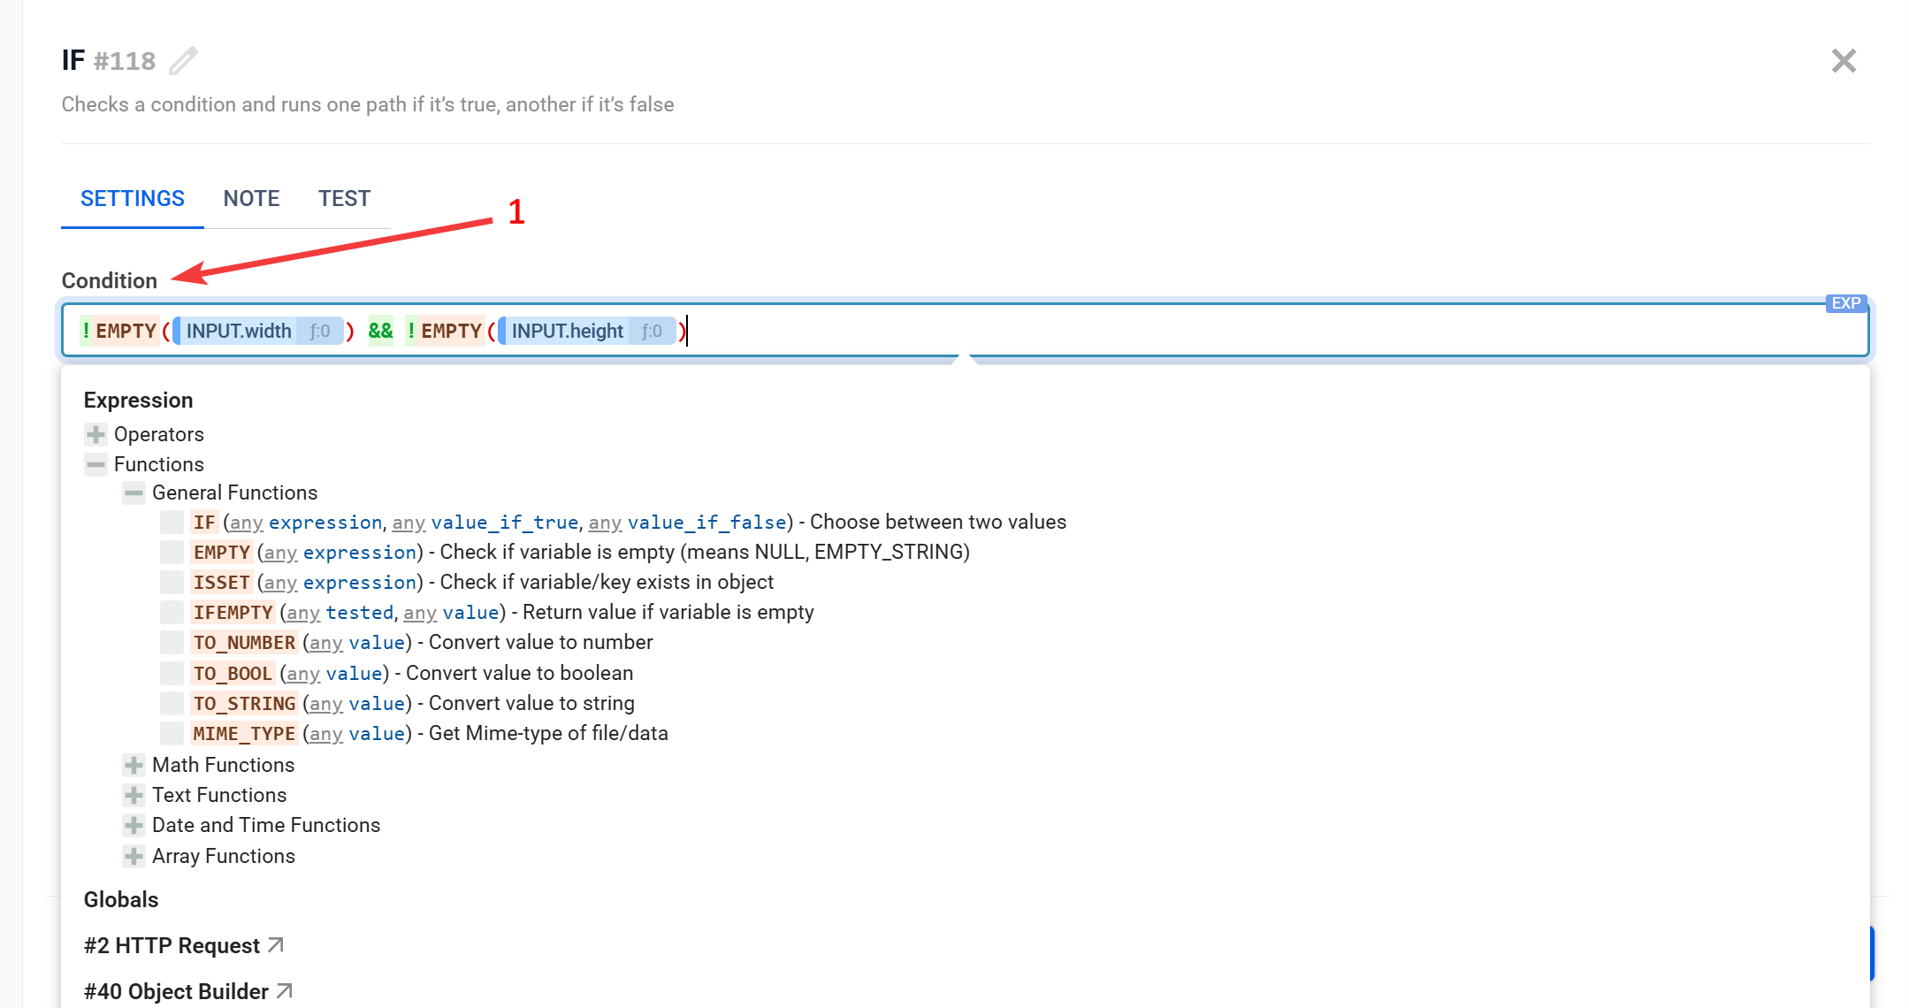Click the pencil edit icon beside #118

click(183, 61)
